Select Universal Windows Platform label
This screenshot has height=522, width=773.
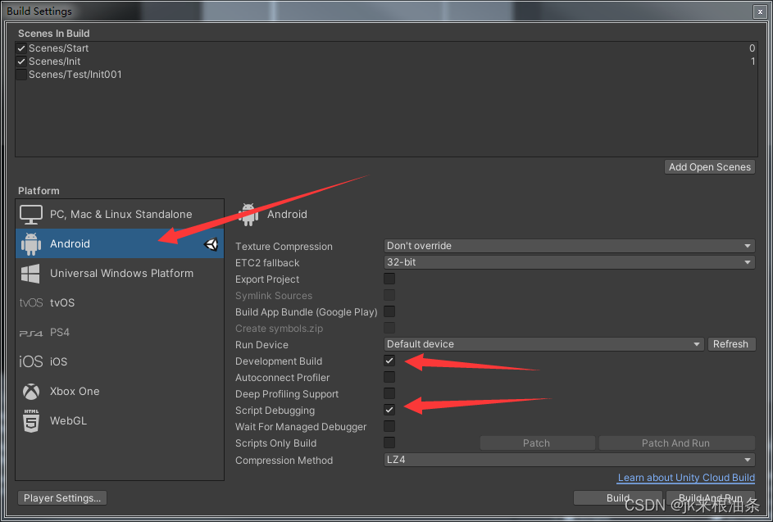pos(122,273)
